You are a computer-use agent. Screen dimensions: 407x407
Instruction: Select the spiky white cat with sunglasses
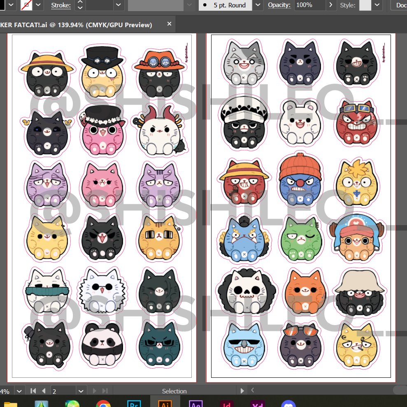pyautogui.click(x=102, y=291)
